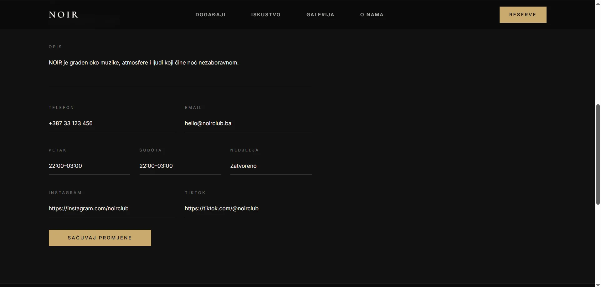
Task: Edit the Petak opening hours field
Action: tap(89, 166)
